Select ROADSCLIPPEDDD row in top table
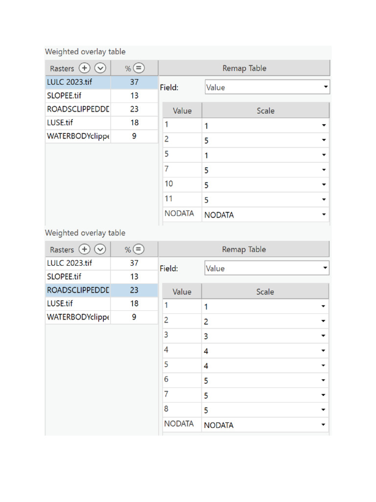 tap(102, 109)
